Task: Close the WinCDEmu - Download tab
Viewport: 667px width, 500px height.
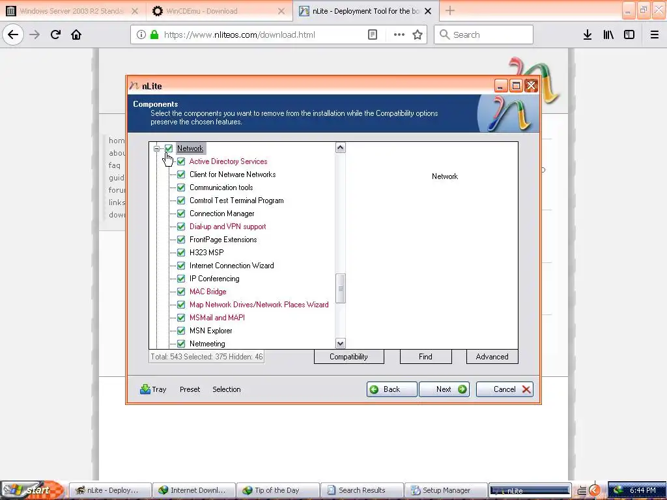Action: 281,11
